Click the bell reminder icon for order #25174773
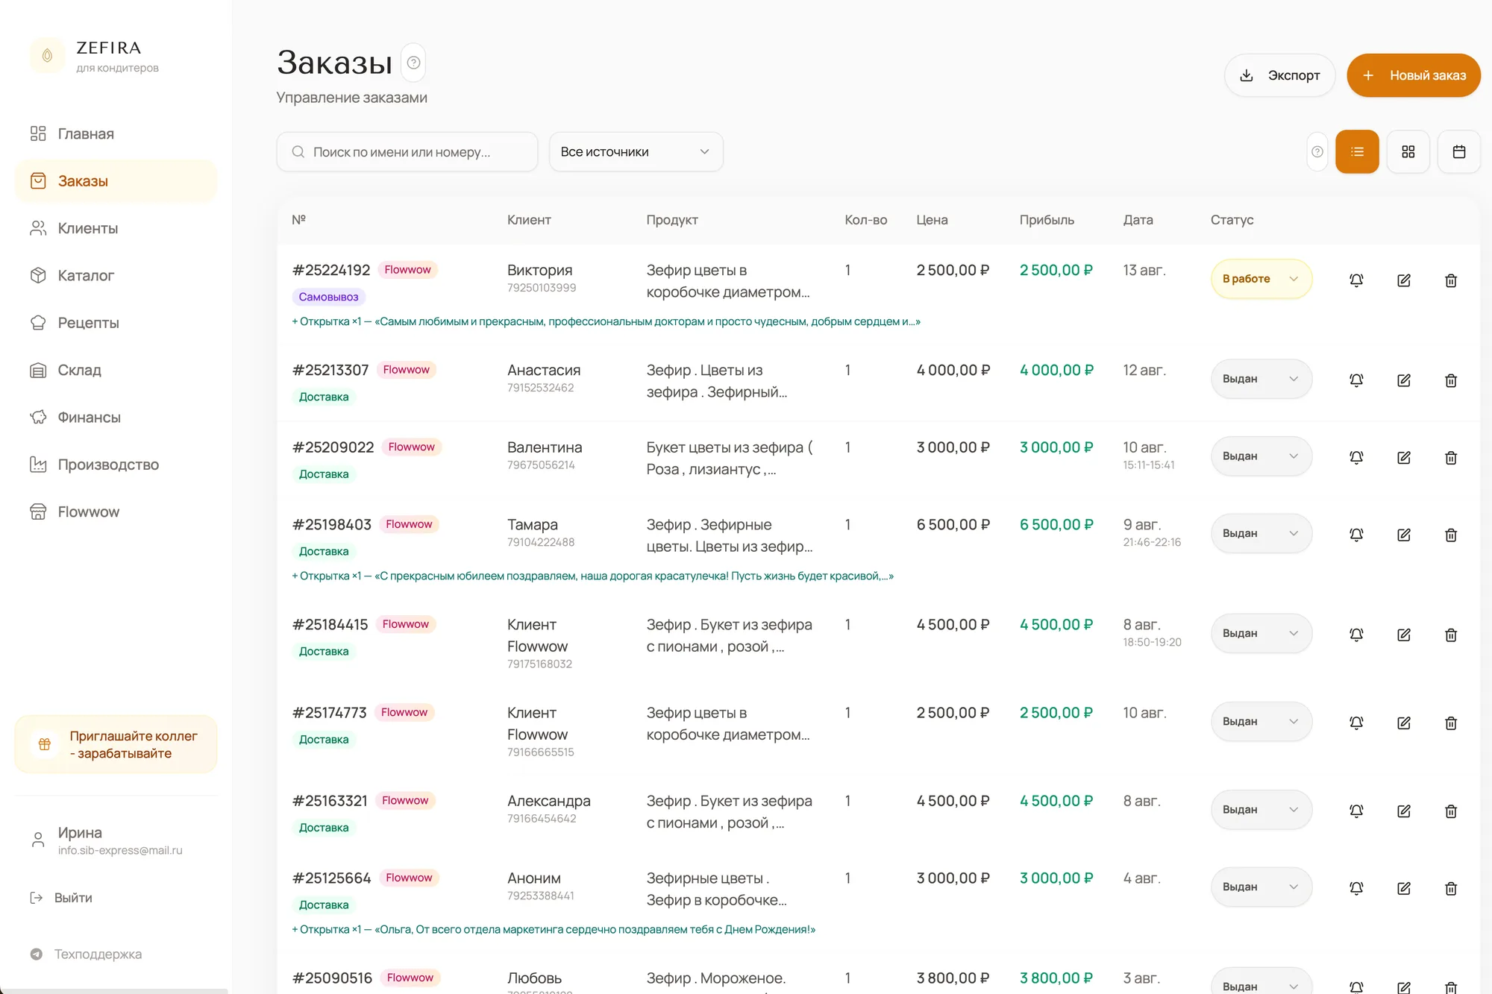 (x=1356, y=723)
